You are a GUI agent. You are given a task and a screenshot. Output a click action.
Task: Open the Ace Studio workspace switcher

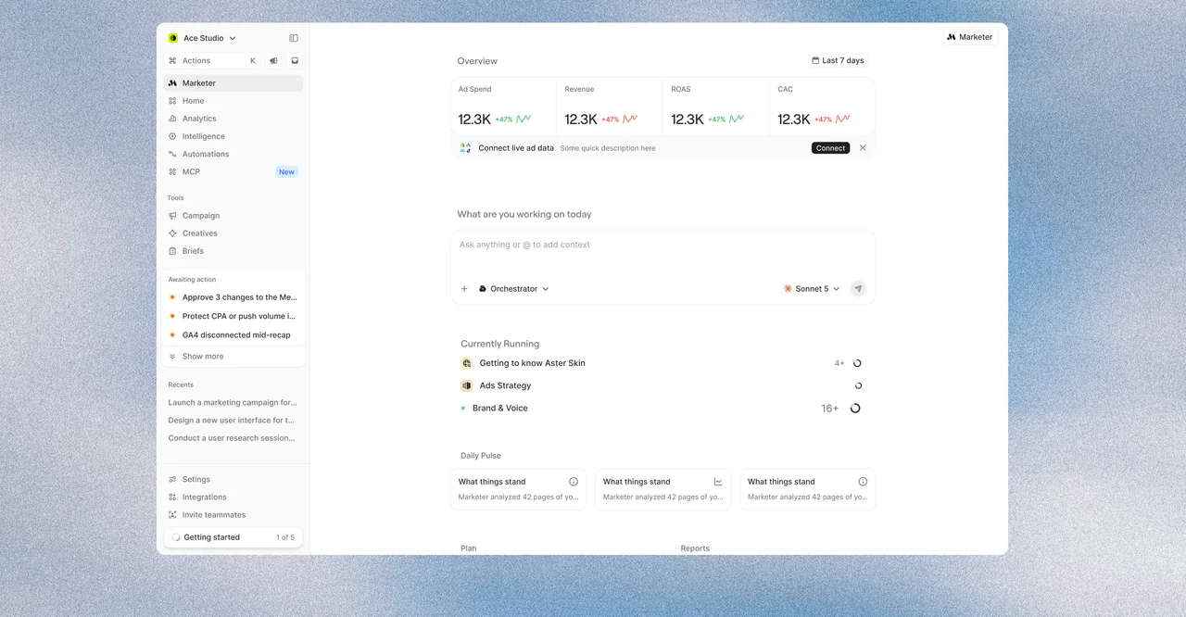pos(202,38)
